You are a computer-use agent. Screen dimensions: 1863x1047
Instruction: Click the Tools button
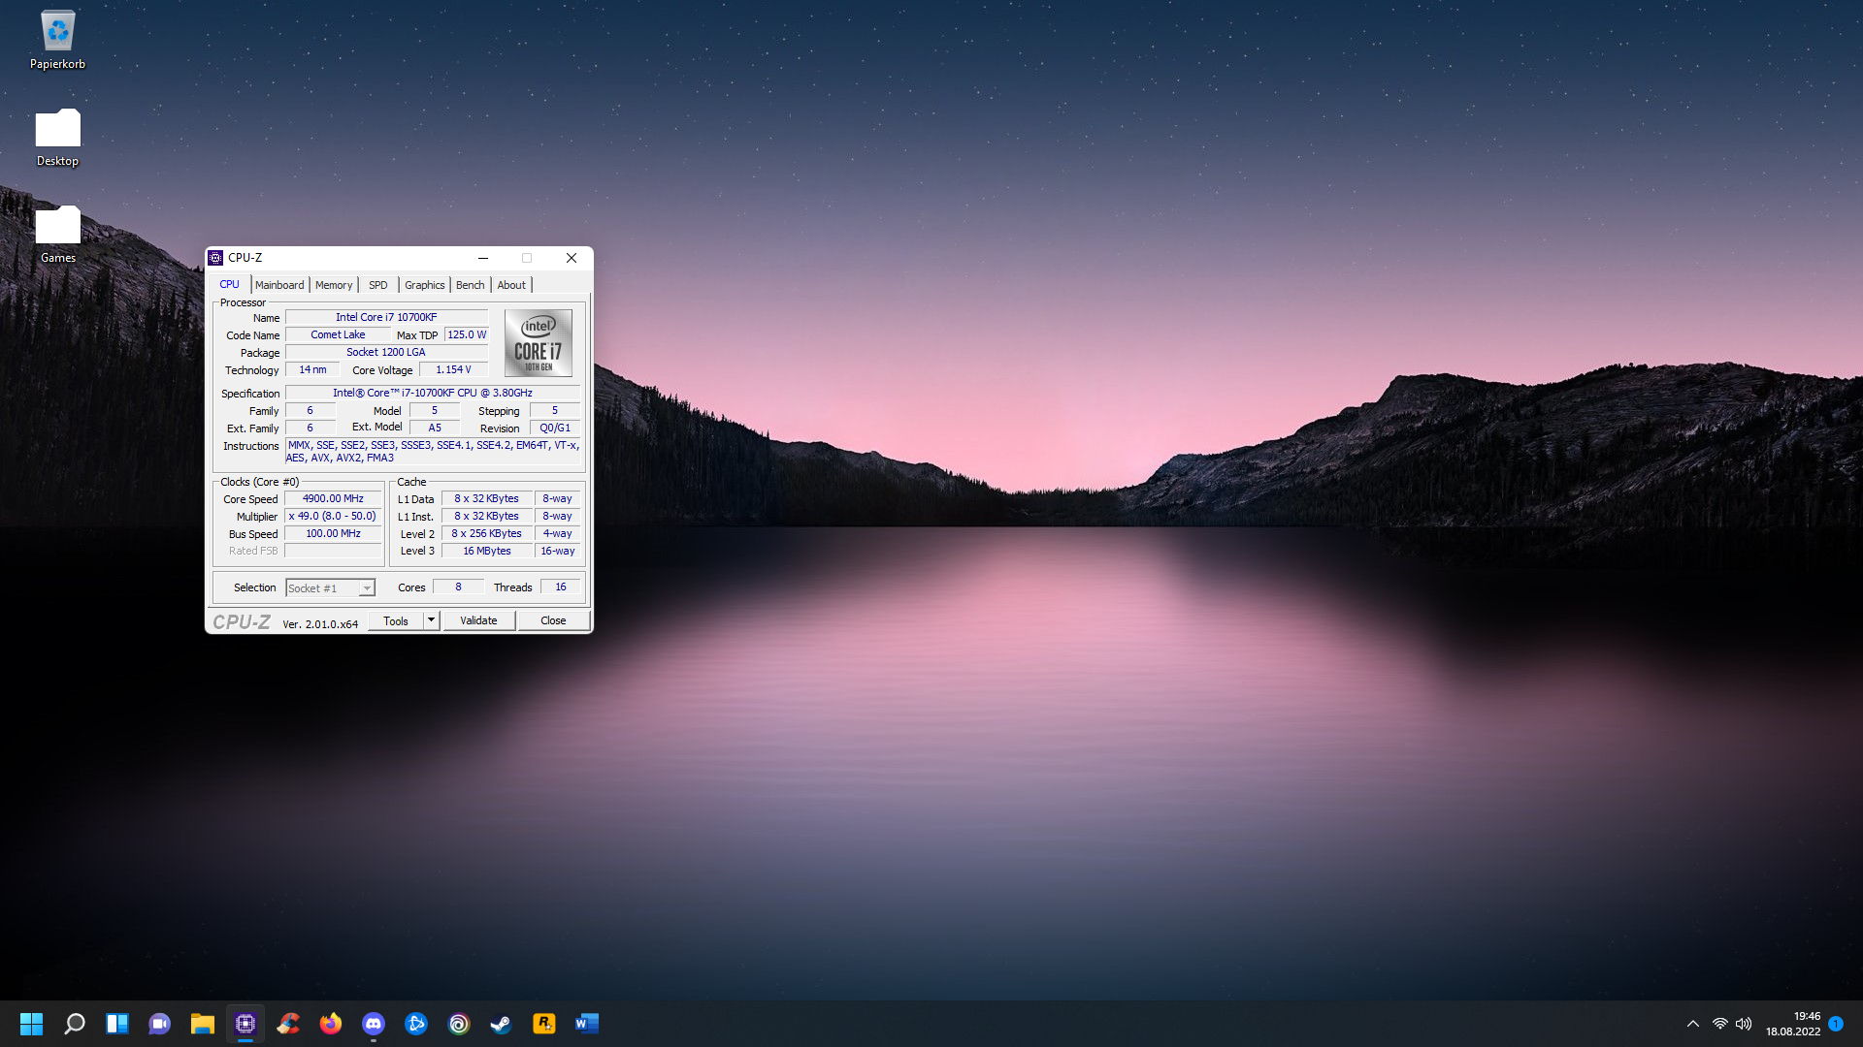[x=396, y=620]
